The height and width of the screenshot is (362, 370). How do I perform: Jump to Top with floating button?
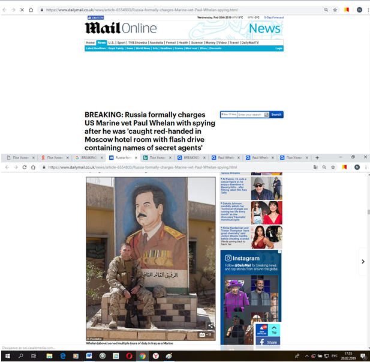point(274,330)
